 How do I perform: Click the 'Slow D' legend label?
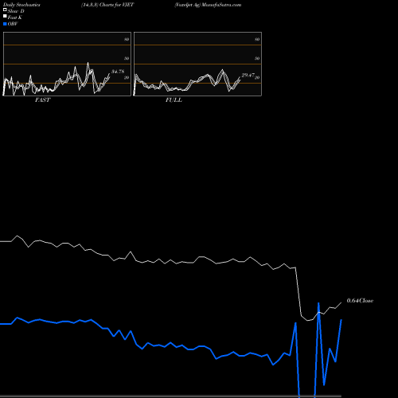pos(16,11)
